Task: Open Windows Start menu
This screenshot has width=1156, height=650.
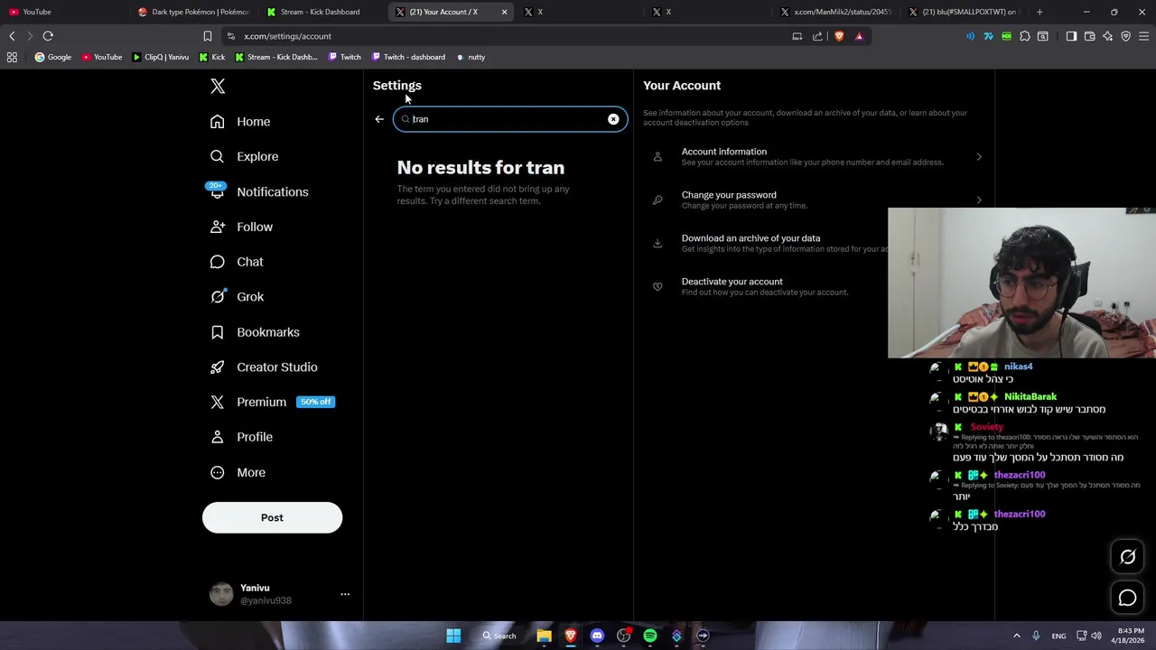Action: (453, 636)
